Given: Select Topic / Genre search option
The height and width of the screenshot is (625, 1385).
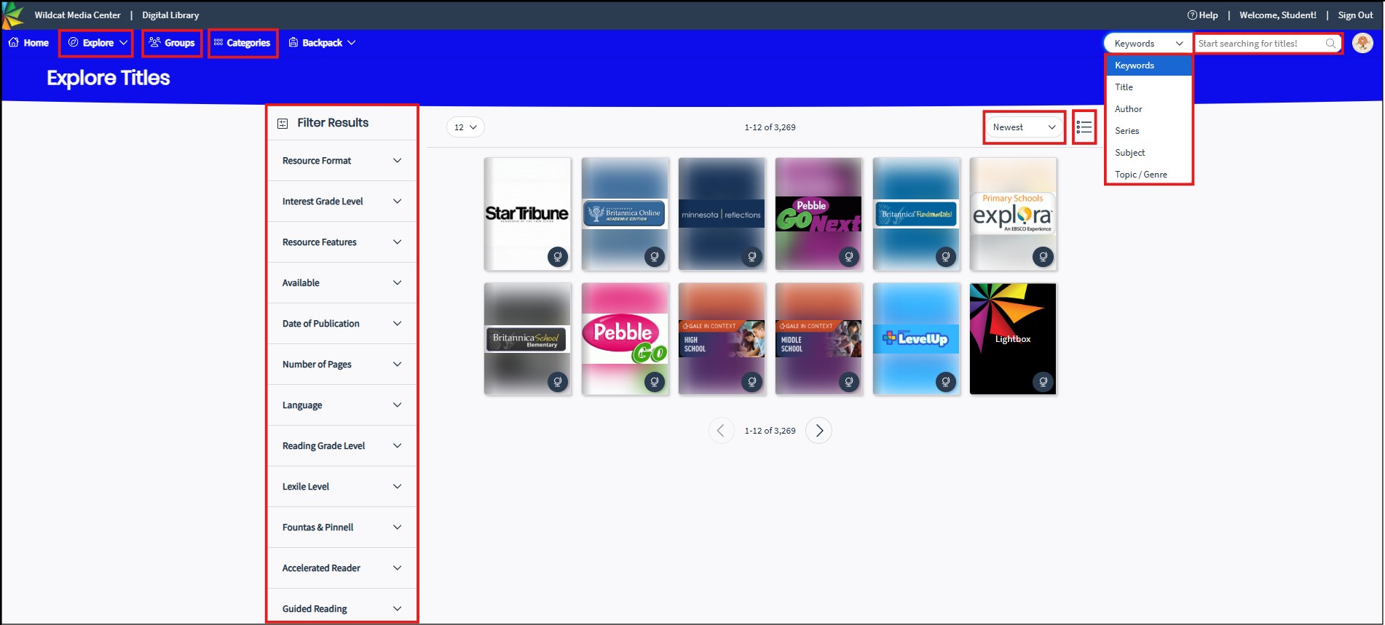Looking at the screenshot, I should click(x=1148, y=174).
